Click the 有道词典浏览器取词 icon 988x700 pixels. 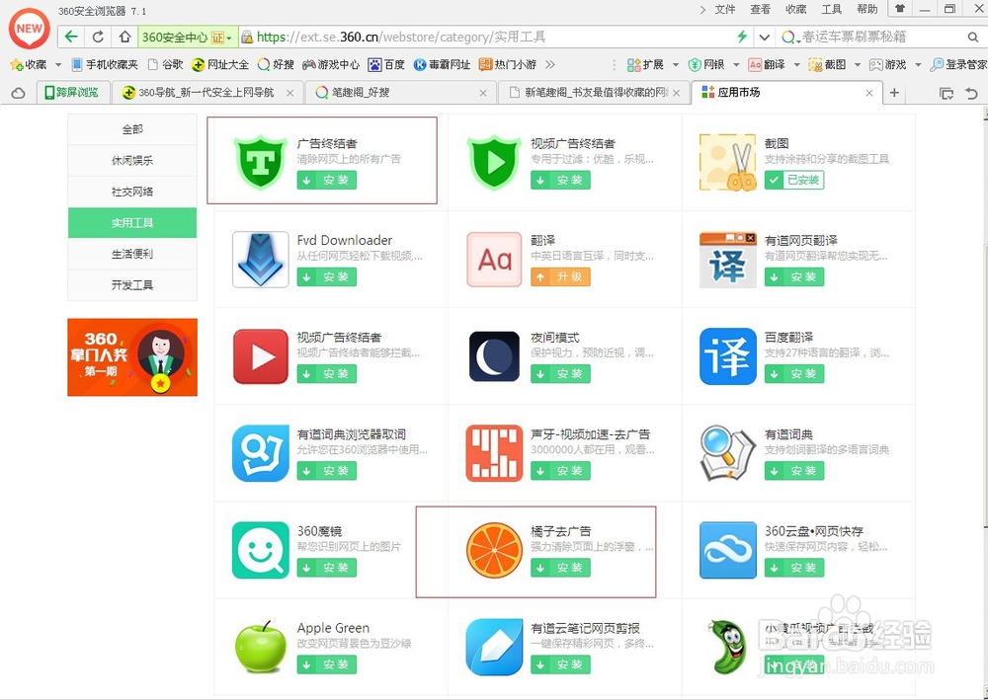(260, 453)
